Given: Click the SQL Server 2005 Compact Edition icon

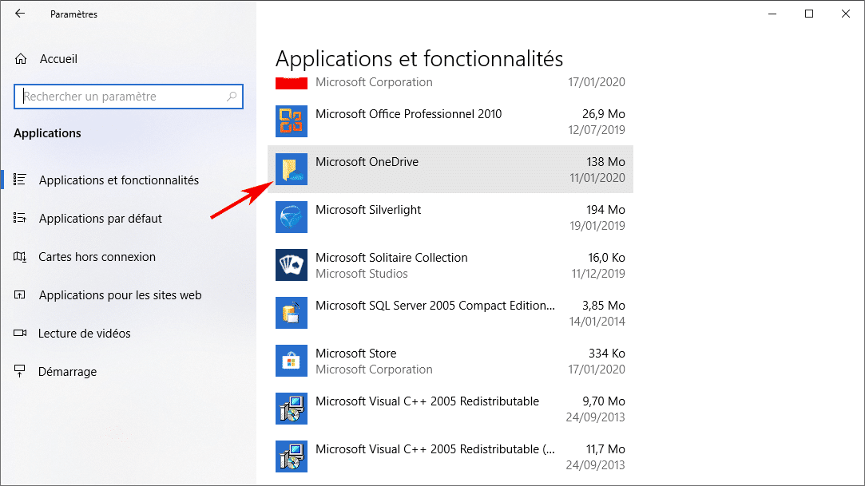Looking at the screenshot, I should pyautogui.click(x=292, y=313).
